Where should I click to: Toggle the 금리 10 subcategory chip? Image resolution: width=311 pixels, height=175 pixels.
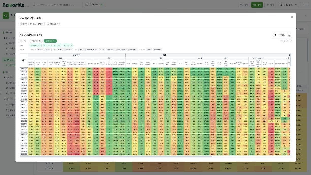click(40, 50)
